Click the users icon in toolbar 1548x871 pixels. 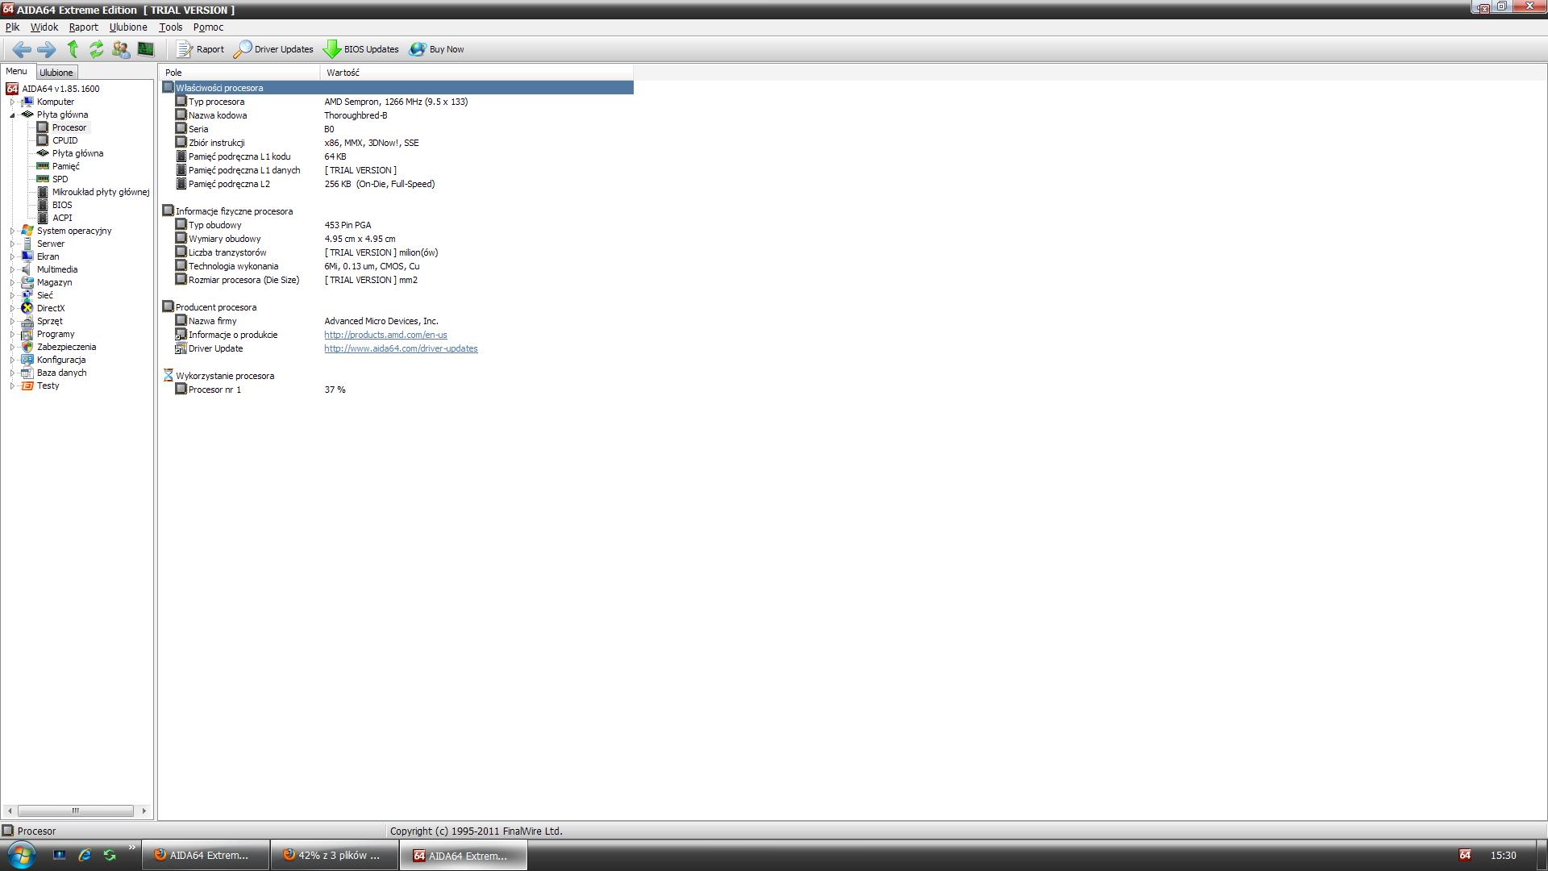(121, 50)
